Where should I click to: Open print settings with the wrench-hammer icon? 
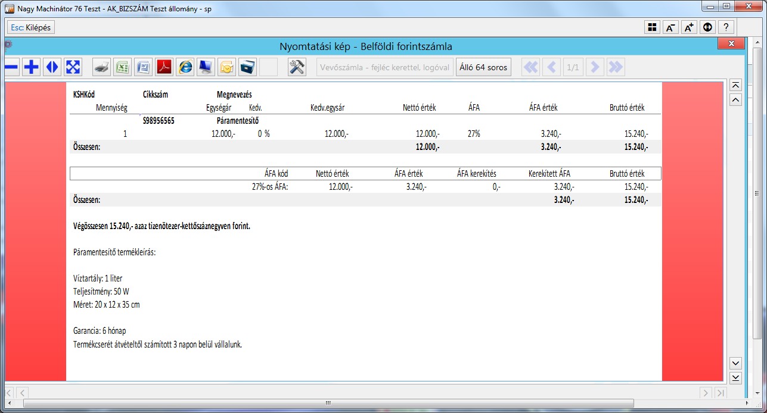297,67
